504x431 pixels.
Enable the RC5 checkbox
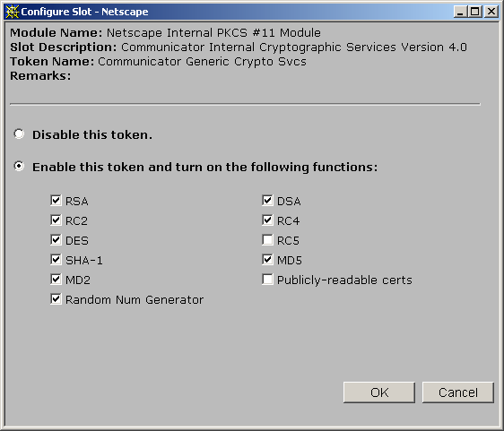click(267, 239)
